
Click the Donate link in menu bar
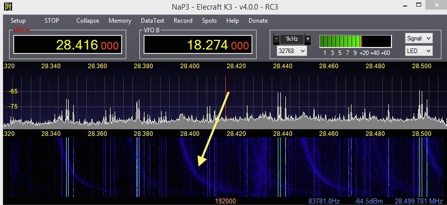coord(258,21)
